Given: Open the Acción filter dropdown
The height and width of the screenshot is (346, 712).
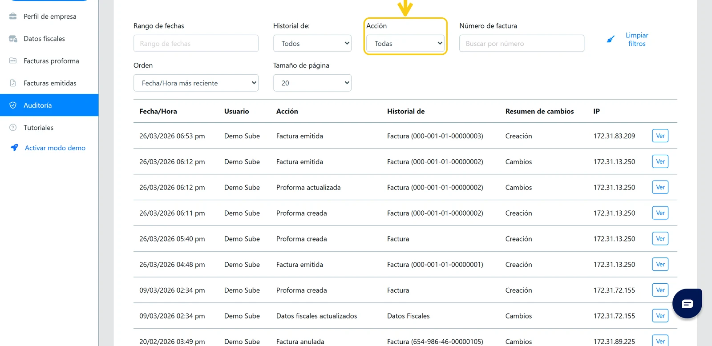Looking at the screenshot, I should click(x=405, y=44).
